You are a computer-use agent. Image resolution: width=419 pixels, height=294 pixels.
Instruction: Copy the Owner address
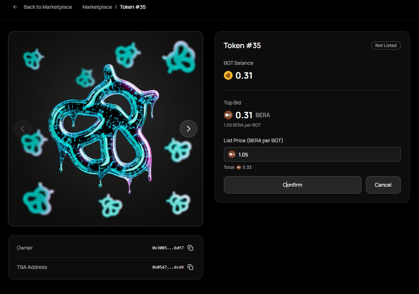[190, 248]
